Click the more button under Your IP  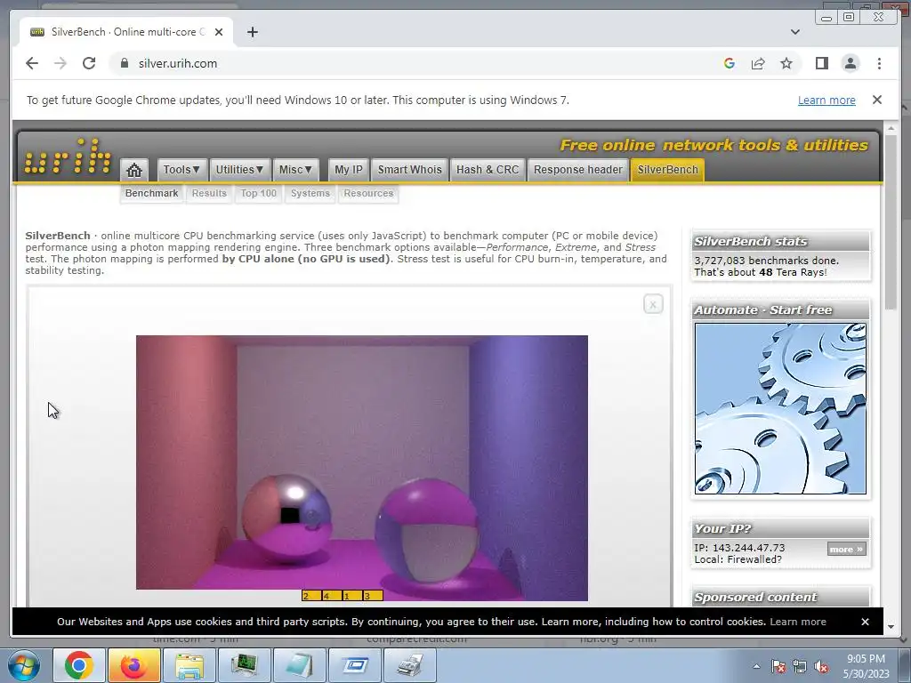pyautogui.click(x=847, y=549)
